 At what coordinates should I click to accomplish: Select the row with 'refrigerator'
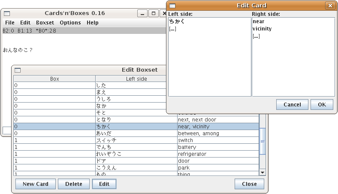tap(136, 154)
